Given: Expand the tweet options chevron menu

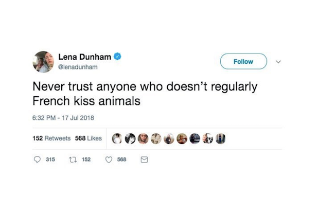Looking at the screenshot, I should [279, 62].
